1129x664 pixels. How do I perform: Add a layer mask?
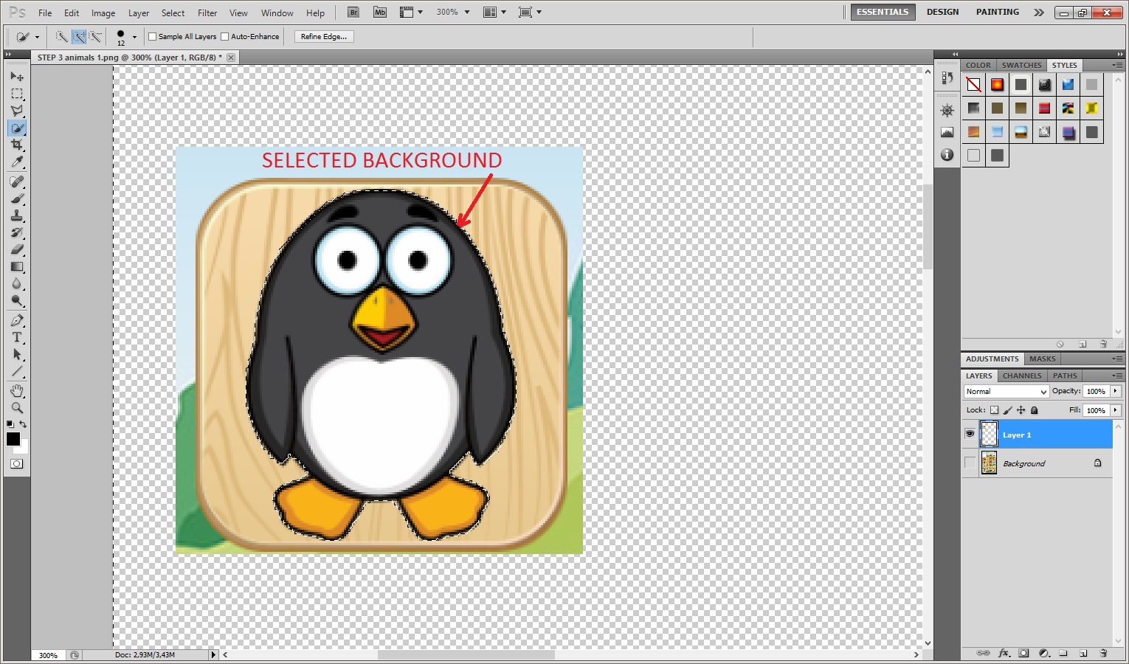pyautogui.click(x=1023, y=654)
